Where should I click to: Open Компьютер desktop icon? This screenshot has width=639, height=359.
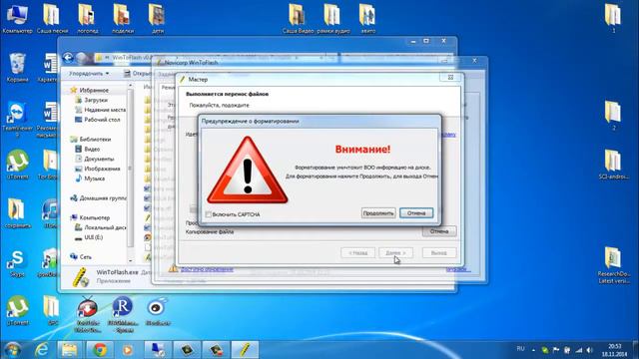17,18
